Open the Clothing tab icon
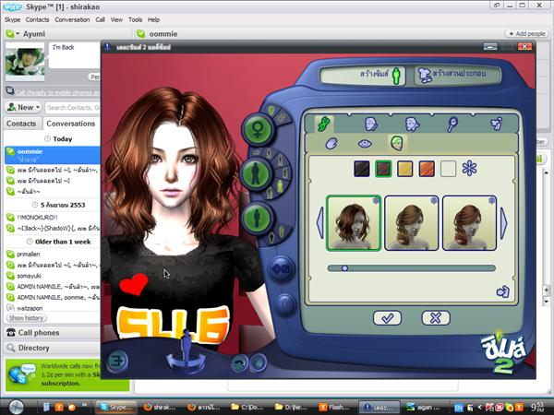Screen dimensions: 554x415 497,125
